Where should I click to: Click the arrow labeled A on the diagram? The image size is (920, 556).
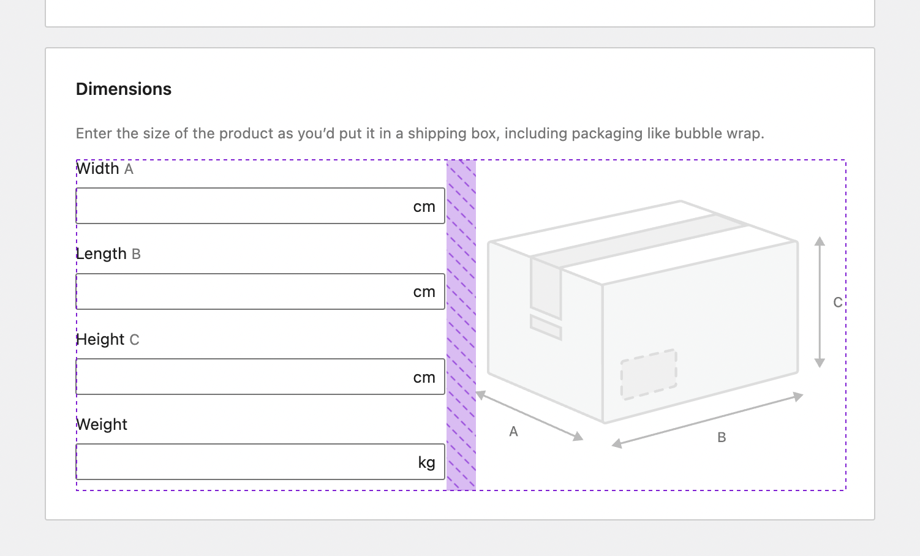[x=530, y=415]
